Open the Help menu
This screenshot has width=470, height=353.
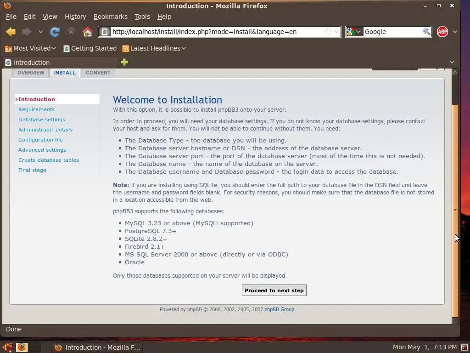pos(164,17)
